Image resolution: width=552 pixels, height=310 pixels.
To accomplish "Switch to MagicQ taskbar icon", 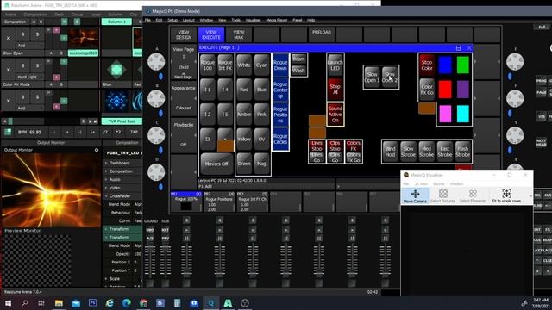I will 210,302.
